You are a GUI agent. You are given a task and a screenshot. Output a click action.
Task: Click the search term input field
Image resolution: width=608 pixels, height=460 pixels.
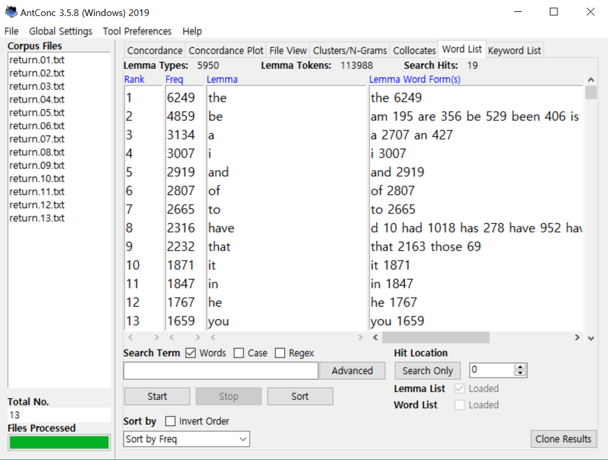click(221, 371)
